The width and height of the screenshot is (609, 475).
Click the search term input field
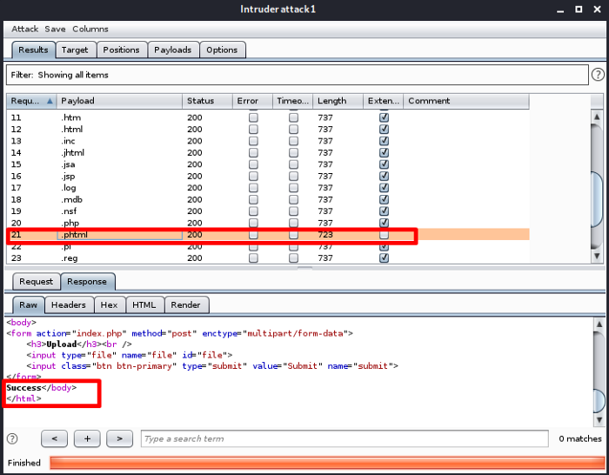click(345, 438)
